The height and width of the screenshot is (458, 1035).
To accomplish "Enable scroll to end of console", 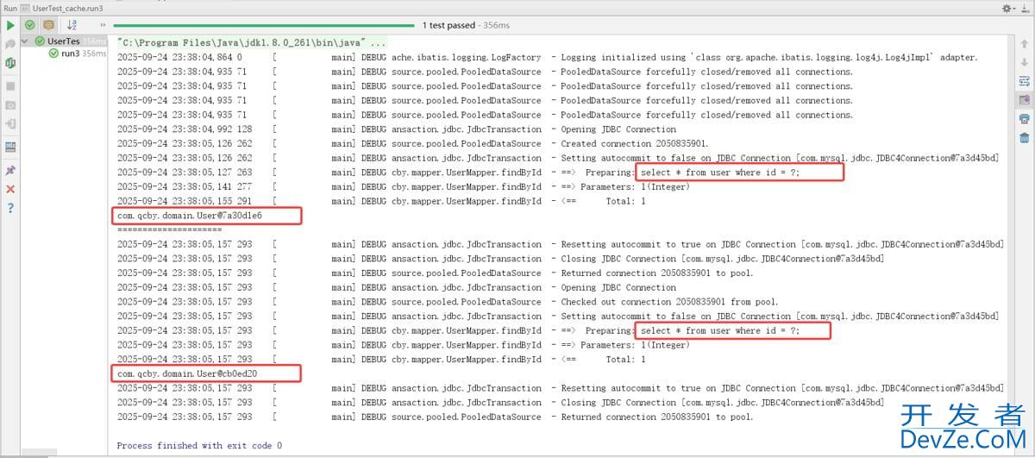I will point(1024,100).
